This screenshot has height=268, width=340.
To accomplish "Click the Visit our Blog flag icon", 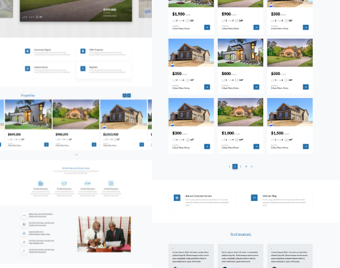I will point(254,198).
